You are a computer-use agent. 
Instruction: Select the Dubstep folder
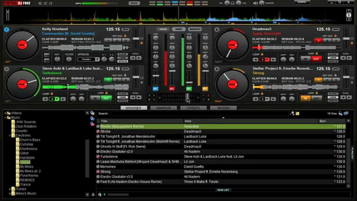point(26,144)
